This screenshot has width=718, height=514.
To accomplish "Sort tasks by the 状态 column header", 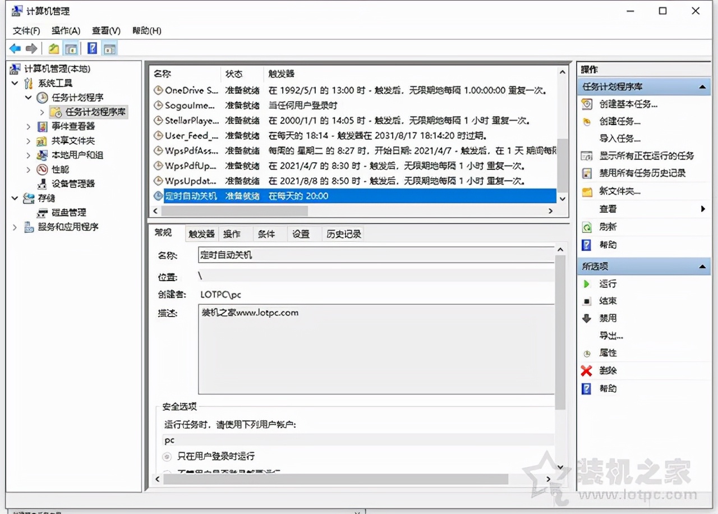I will click(242, 74).
